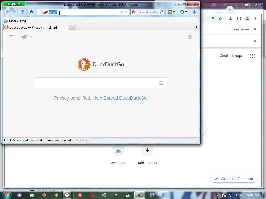The width and height of the screenshot is (266, 199).
Task: Open a new tab in Mypal
Action: pos(72,27)
